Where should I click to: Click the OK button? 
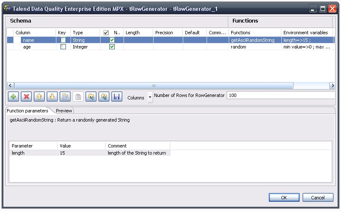pos(284,198)
